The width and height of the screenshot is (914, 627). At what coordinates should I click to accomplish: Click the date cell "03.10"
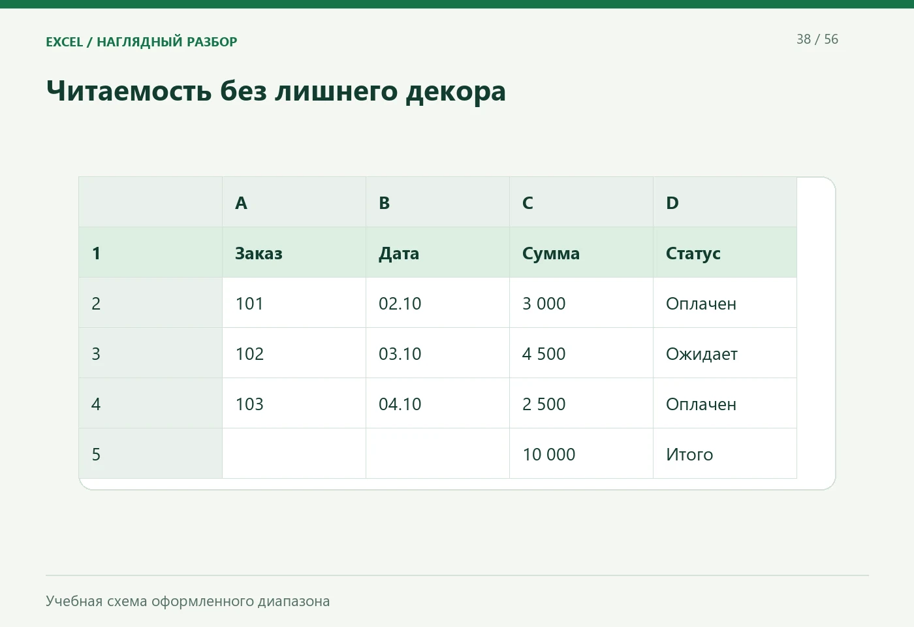pos(437,353)
